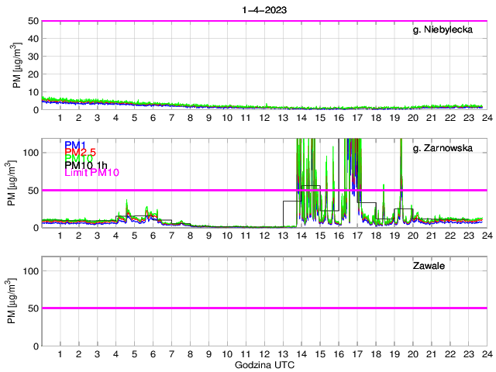Screen dimensions: 496x372
Task: Click the magenta limit line in Zawale panel
Action: 263,308
